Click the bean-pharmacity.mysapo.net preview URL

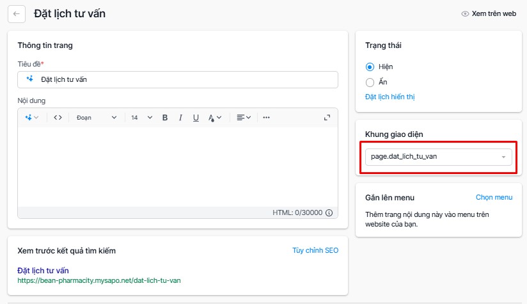99,280
